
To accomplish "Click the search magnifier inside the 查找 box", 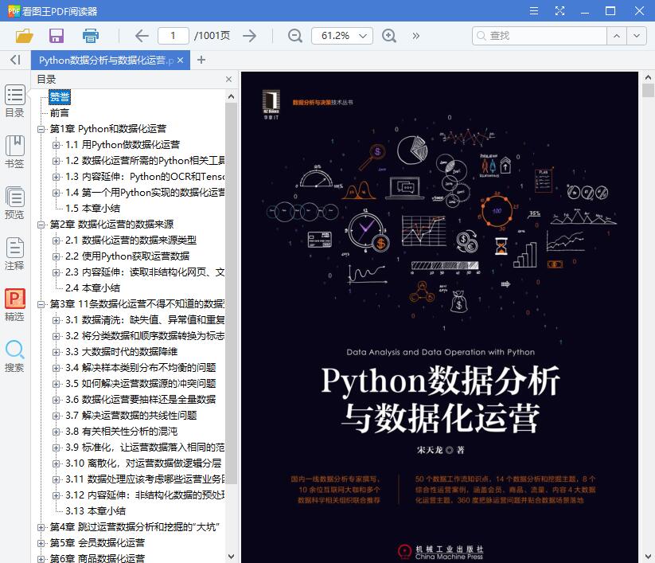I will tap(482, 36).
